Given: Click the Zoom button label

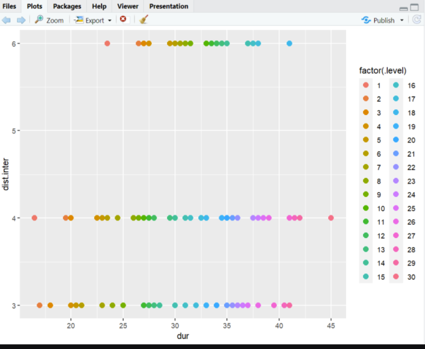Looking at the screenshot, I should click(x=55, y=21).
